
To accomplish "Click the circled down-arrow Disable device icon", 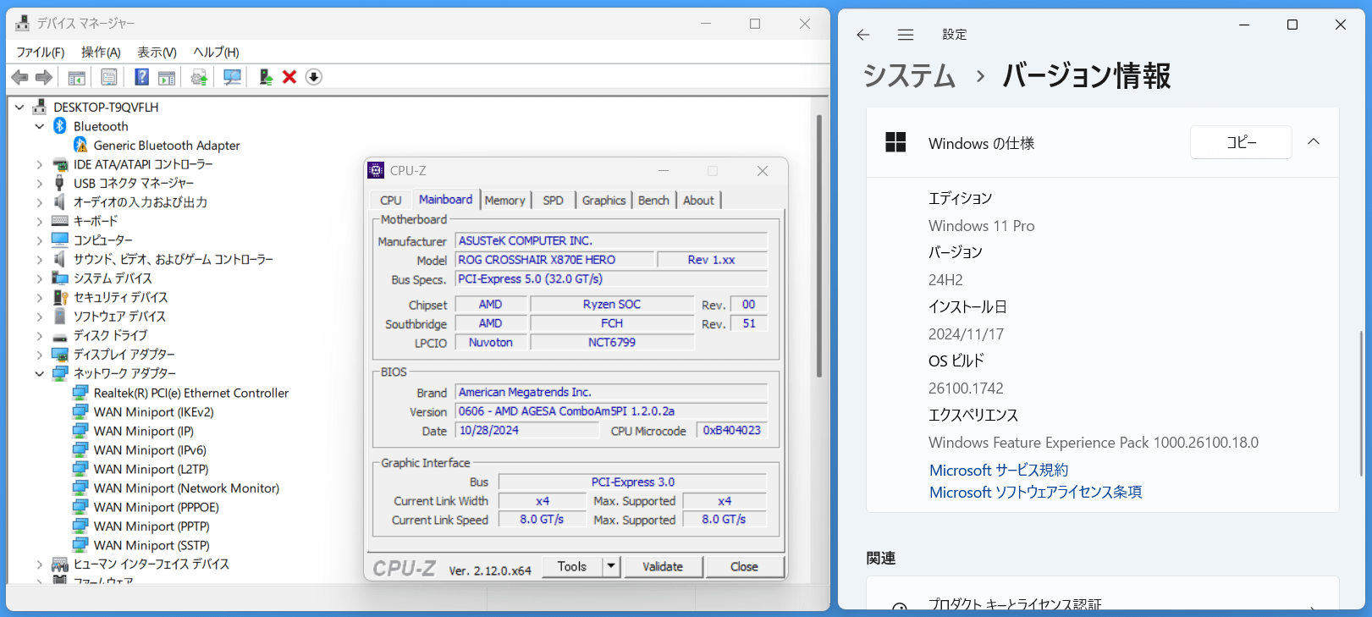I will [x=313, y=77].
